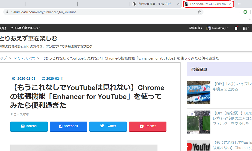Screen dimensions: 252x151
Task: Open レガシィのブレーキ鳴き thumbnail
Action: (199, 93)
